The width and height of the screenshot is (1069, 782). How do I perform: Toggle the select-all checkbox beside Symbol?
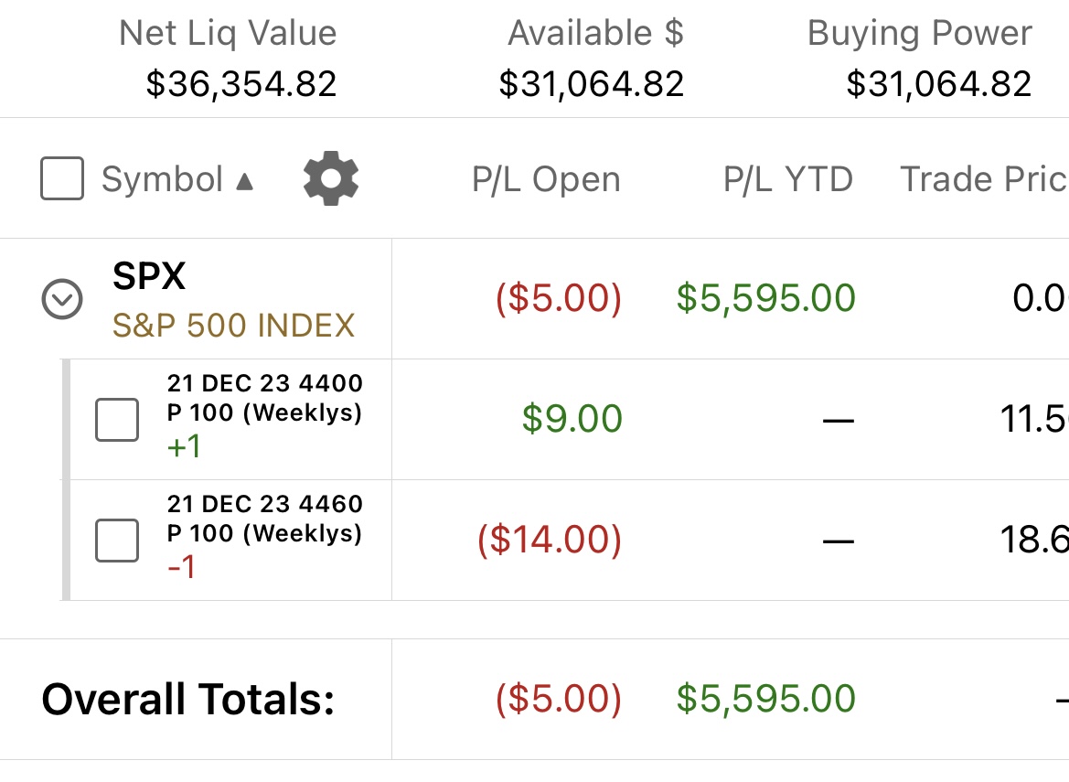[62, 178]
